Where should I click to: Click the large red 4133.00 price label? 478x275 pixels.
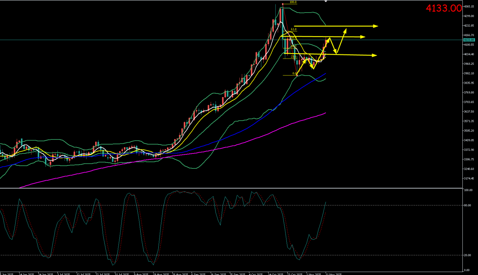[x=444, y=9]
